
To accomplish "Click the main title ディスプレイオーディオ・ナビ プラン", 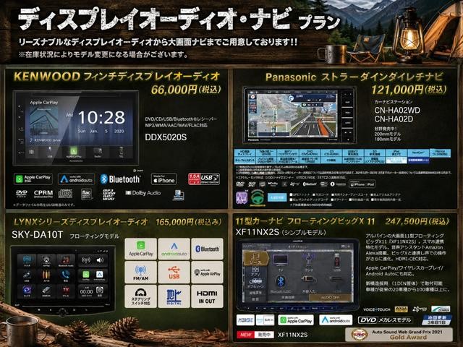I will [x=179, y=19].
